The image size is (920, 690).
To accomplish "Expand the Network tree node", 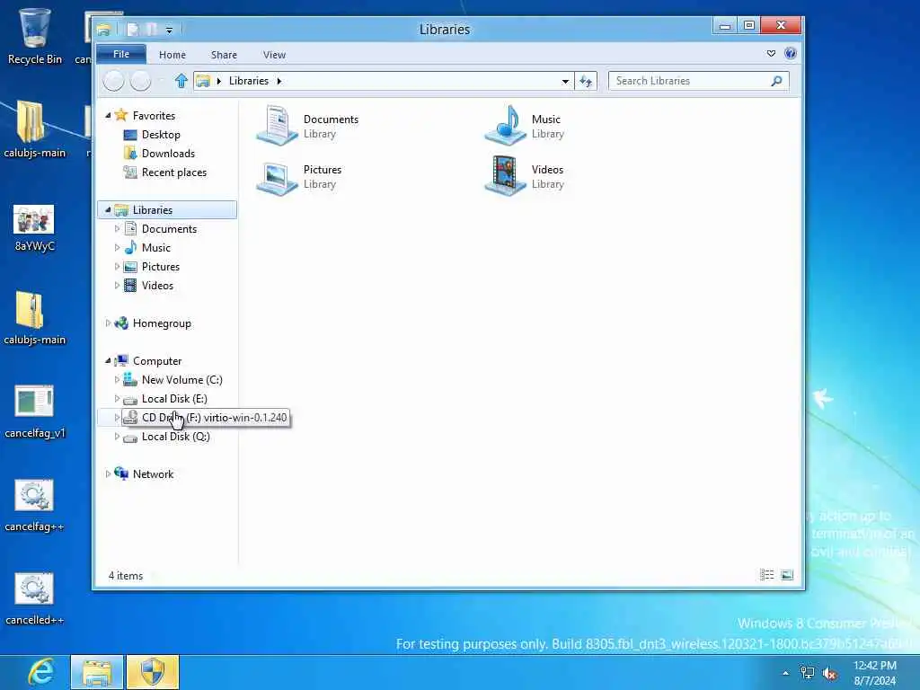I will 108,473.
